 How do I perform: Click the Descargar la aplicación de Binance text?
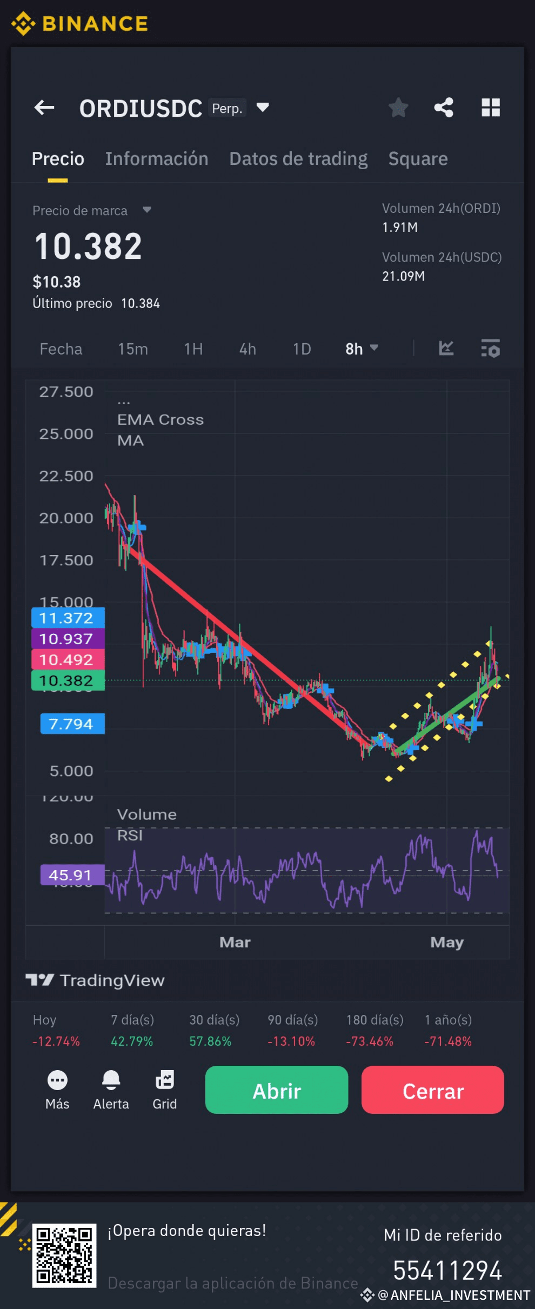pos(233,1283)
